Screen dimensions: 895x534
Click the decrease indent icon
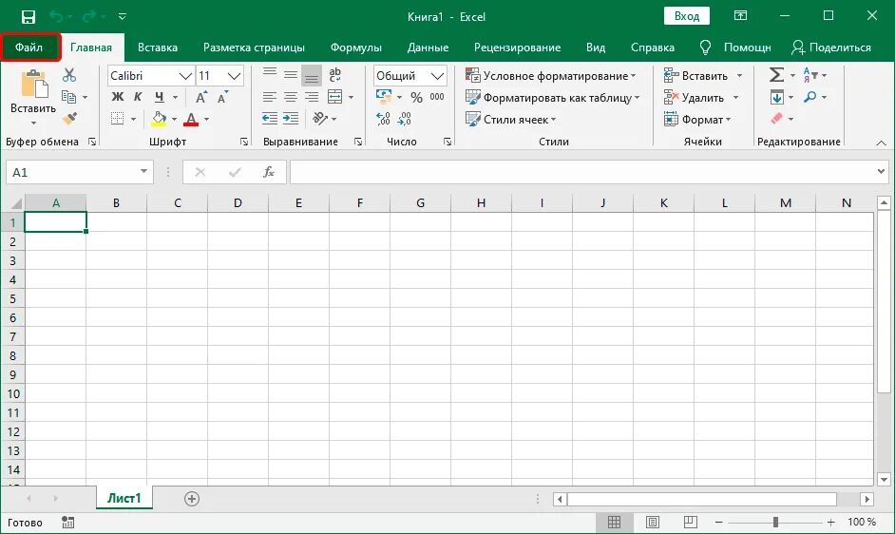(x=270, y=119)
